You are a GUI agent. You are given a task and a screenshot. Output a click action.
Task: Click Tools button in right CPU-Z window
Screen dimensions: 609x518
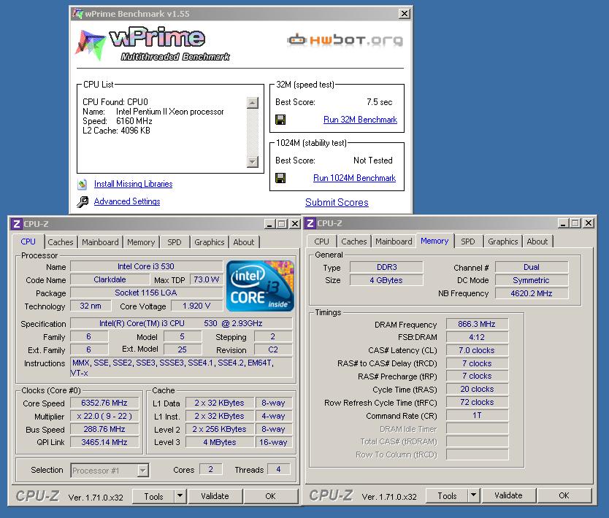pyautogui.click(x=448, y=495)
